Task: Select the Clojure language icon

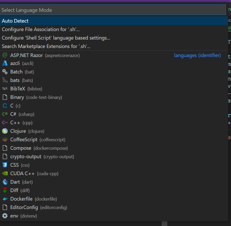Action: (5, 131)
